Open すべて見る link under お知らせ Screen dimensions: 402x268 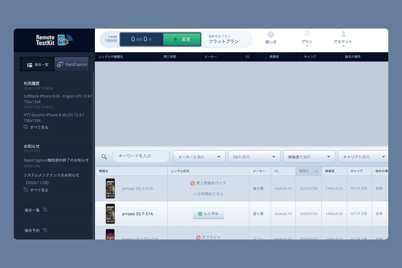(x=39, y=190)
